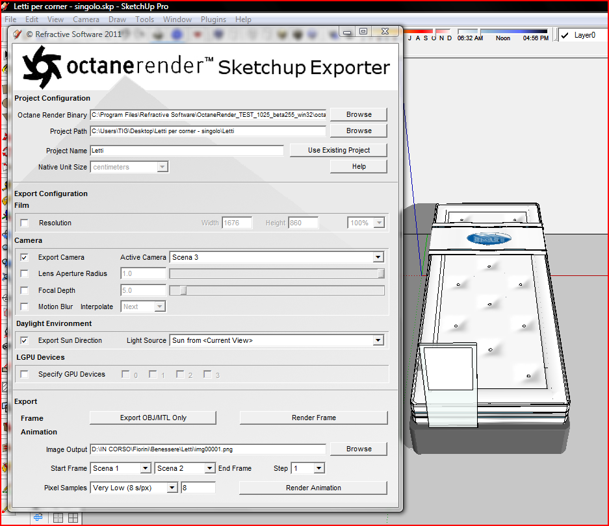The height and width of the screenshot is (526, 609).
Task: Click the Project Name field containing Letti
Action: coord(187,151)
